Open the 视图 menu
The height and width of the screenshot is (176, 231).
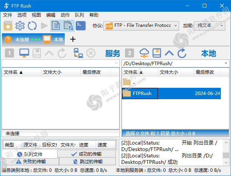pos(36,15)
